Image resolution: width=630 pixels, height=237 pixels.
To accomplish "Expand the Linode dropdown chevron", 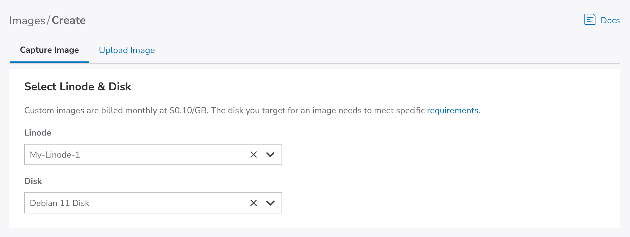I will click(270, 154).
